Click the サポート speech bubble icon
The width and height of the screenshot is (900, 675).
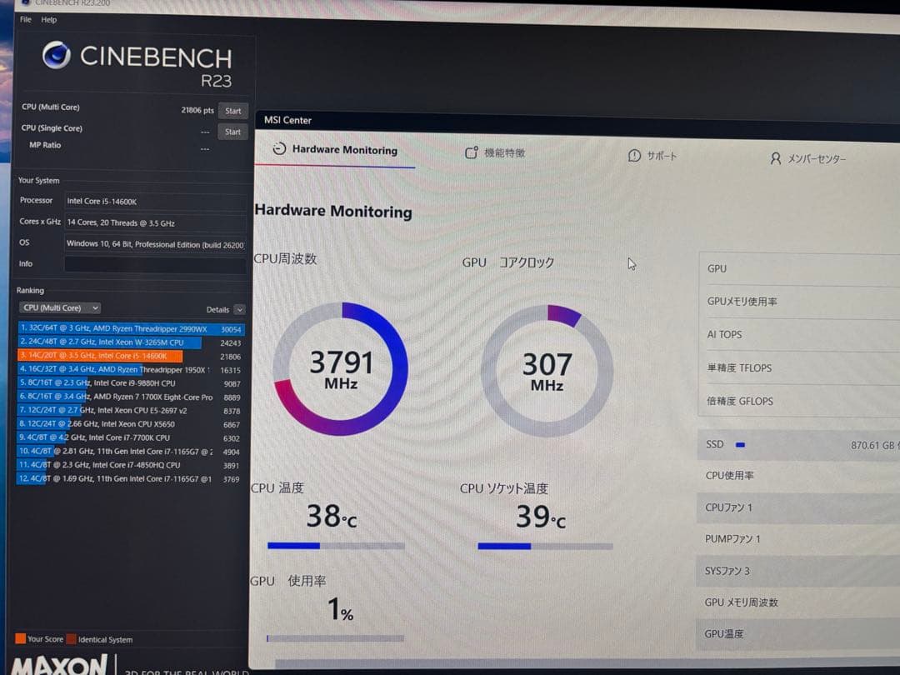(634, 156)
